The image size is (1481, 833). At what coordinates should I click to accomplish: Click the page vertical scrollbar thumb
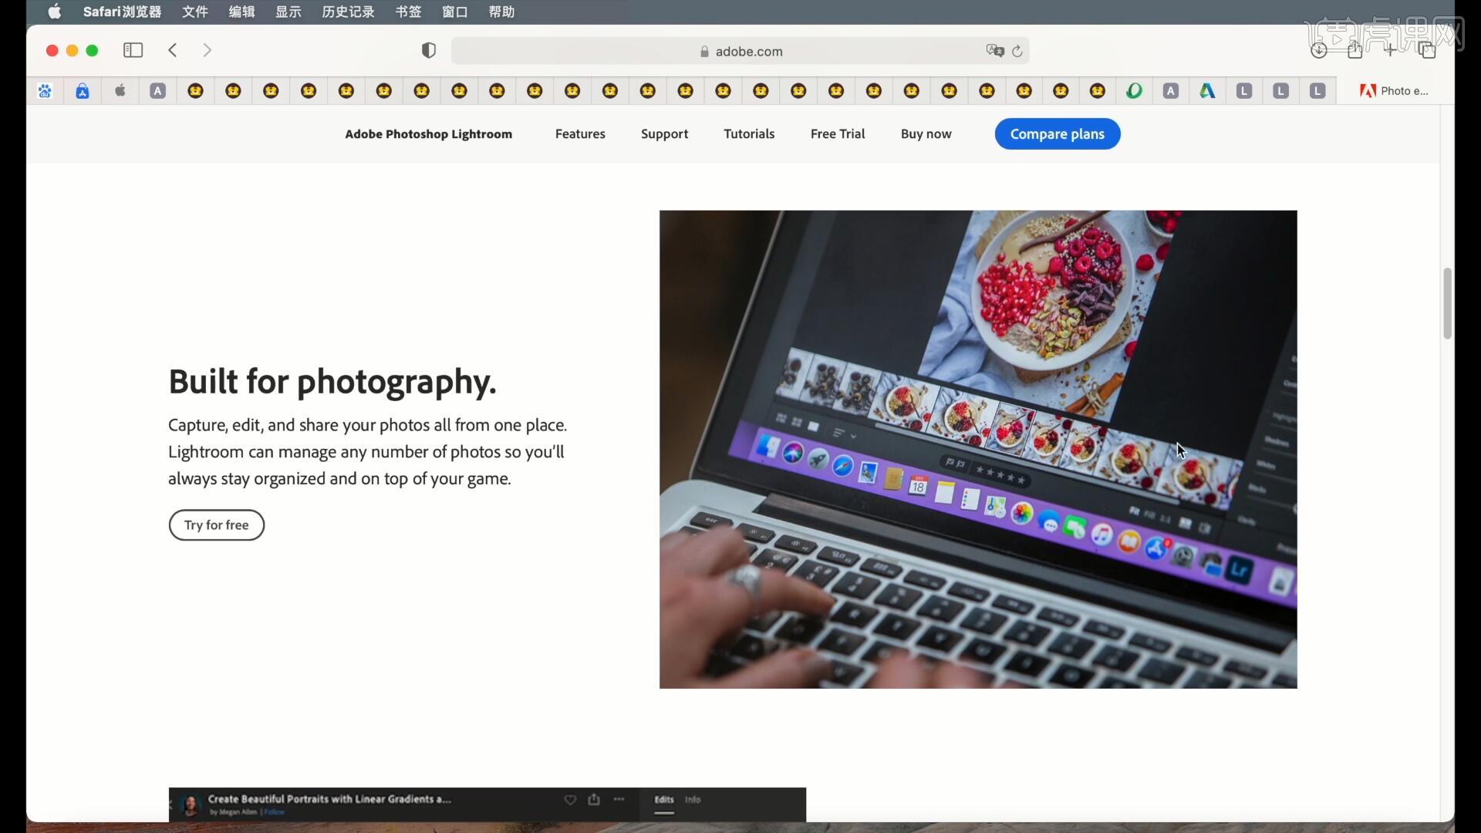click(1447, 303)
